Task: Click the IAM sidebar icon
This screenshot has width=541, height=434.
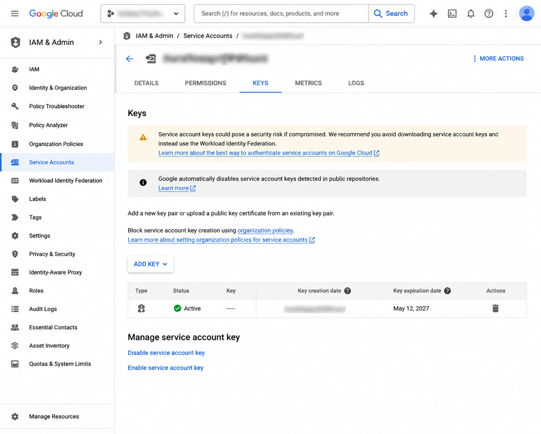Action: (x=15, y=70)
